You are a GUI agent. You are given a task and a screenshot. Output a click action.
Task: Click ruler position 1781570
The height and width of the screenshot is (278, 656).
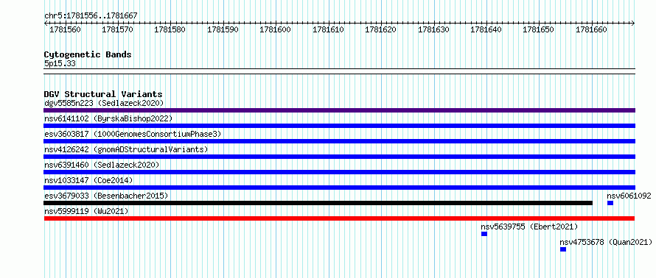click(x=117, y=29)
